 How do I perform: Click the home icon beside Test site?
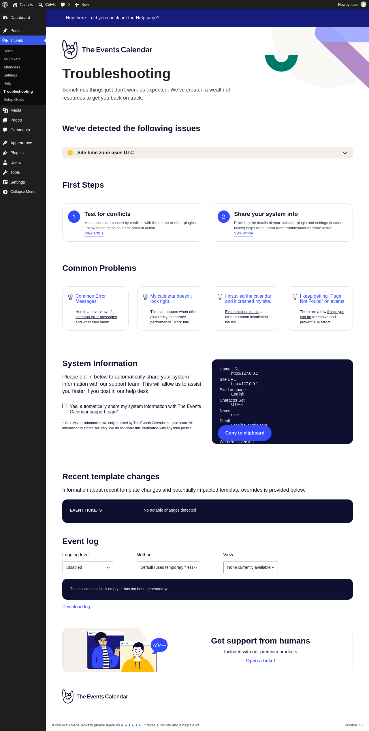point(15,5)
